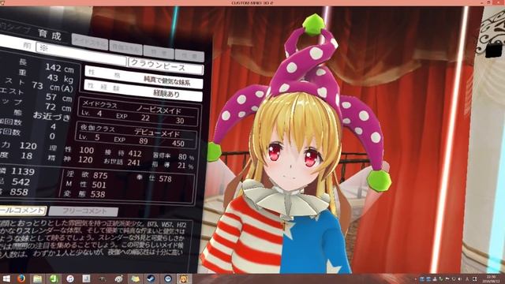
Task: Show hidden system tray icons
Action: pyautogui.click(x=416, y=279)
